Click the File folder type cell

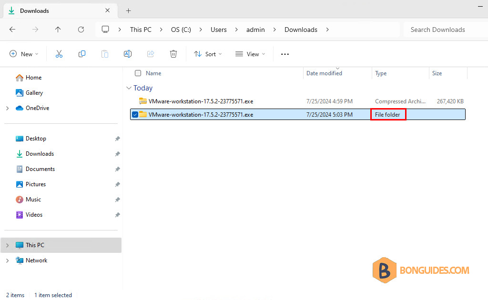[x=387, y=115]
